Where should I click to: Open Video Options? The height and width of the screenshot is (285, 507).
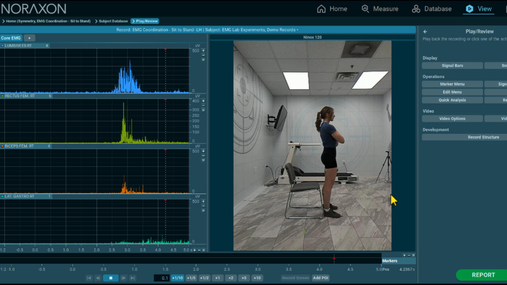pos(452,119)
